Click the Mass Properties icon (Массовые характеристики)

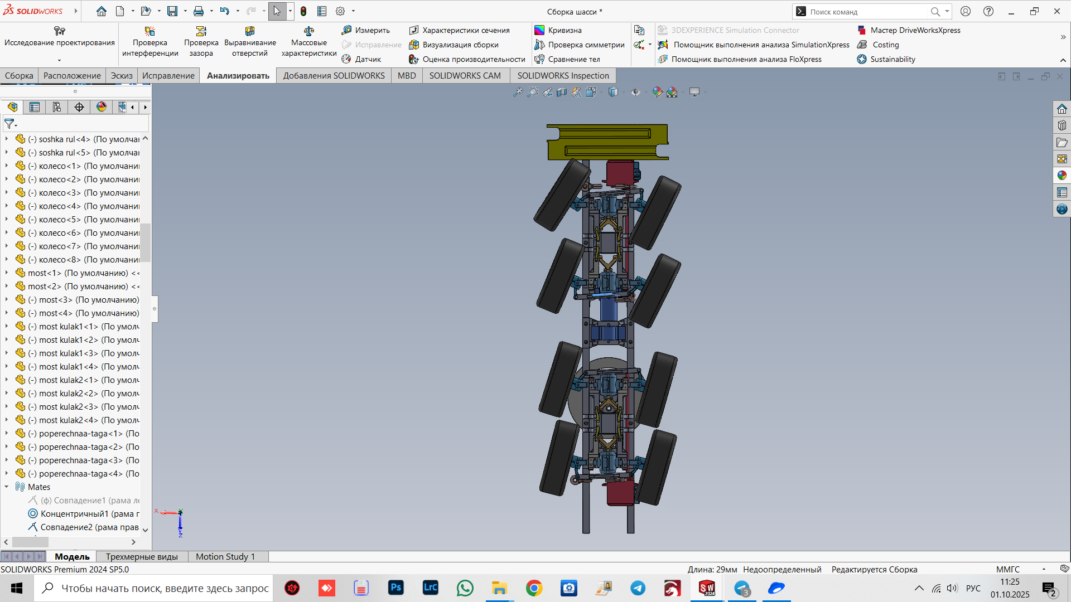click(309, 32)
